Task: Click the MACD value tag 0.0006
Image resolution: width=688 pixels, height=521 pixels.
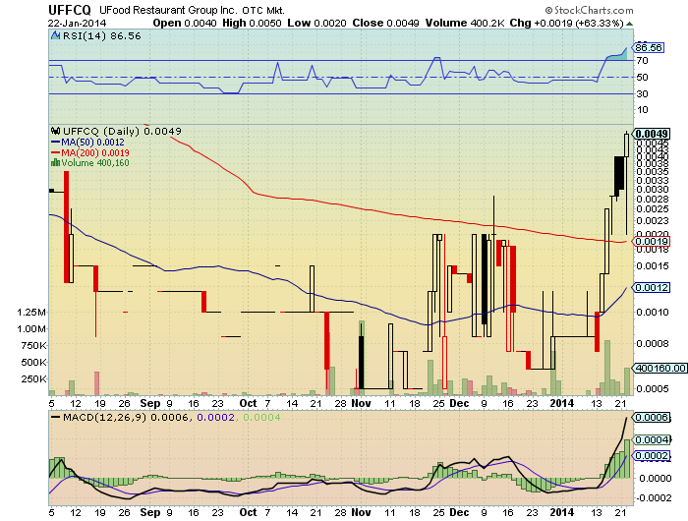Action: tap(651, 417)
